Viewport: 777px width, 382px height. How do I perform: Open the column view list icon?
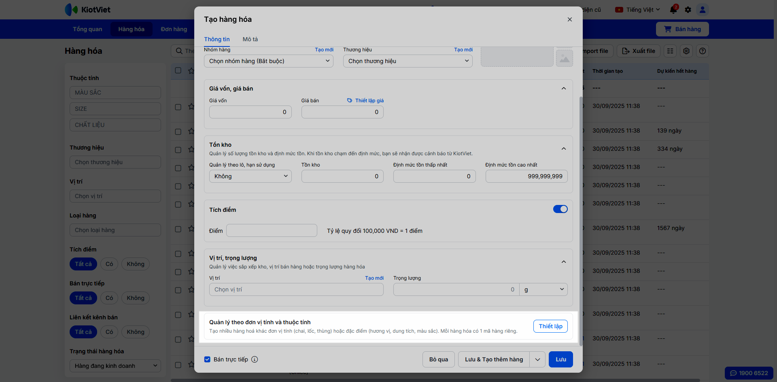670,51
